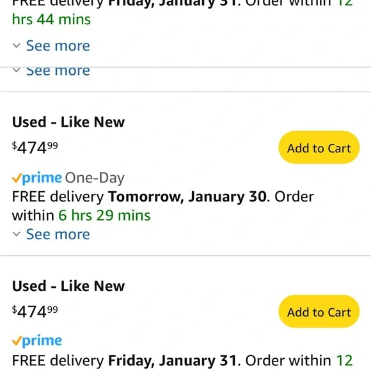Image resolution: width=371 pixels, height=371 pixels.
Task: Click the $474.99 price above the One-Day offer
Action: click(x=35, y=147)
